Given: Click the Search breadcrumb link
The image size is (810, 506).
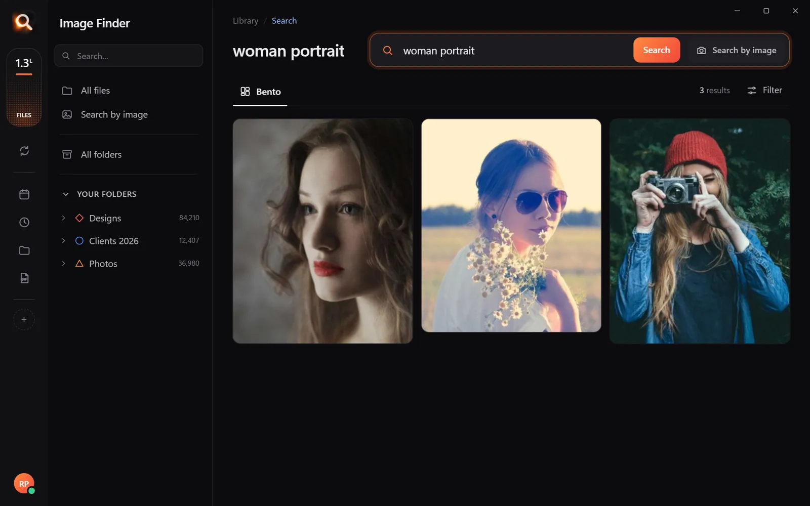Looking at the screenshot, I should click(284, 21).
